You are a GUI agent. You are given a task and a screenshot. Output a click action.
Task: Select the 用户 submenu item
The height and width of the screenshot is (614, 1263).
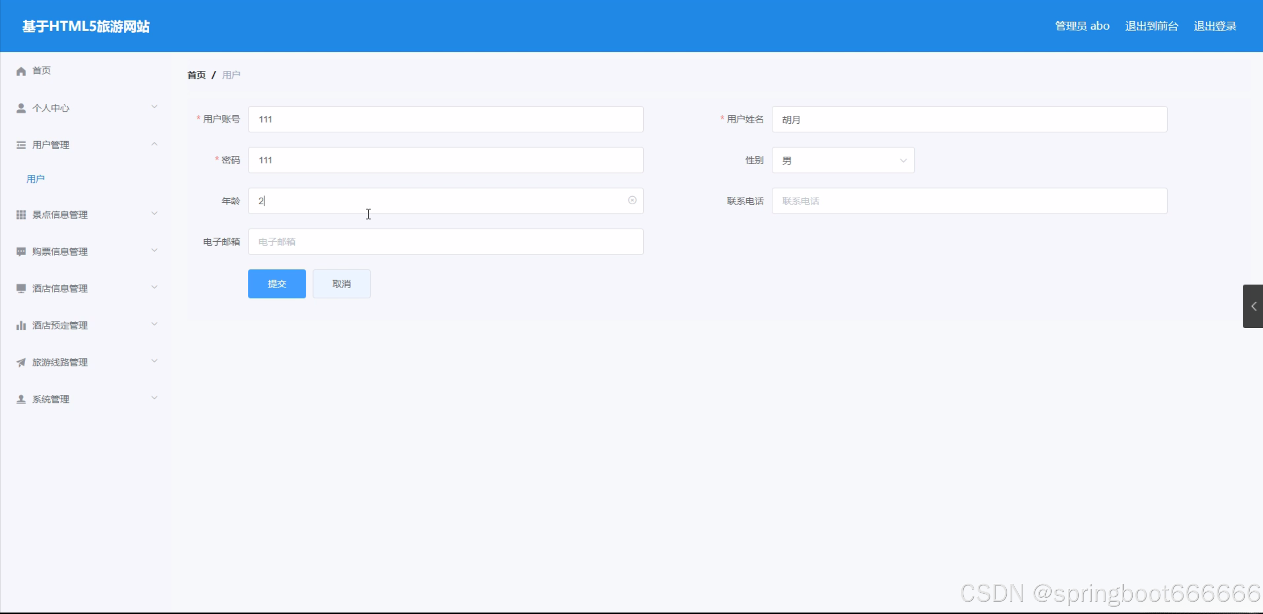pyautogui.click(x=36, y=179)
